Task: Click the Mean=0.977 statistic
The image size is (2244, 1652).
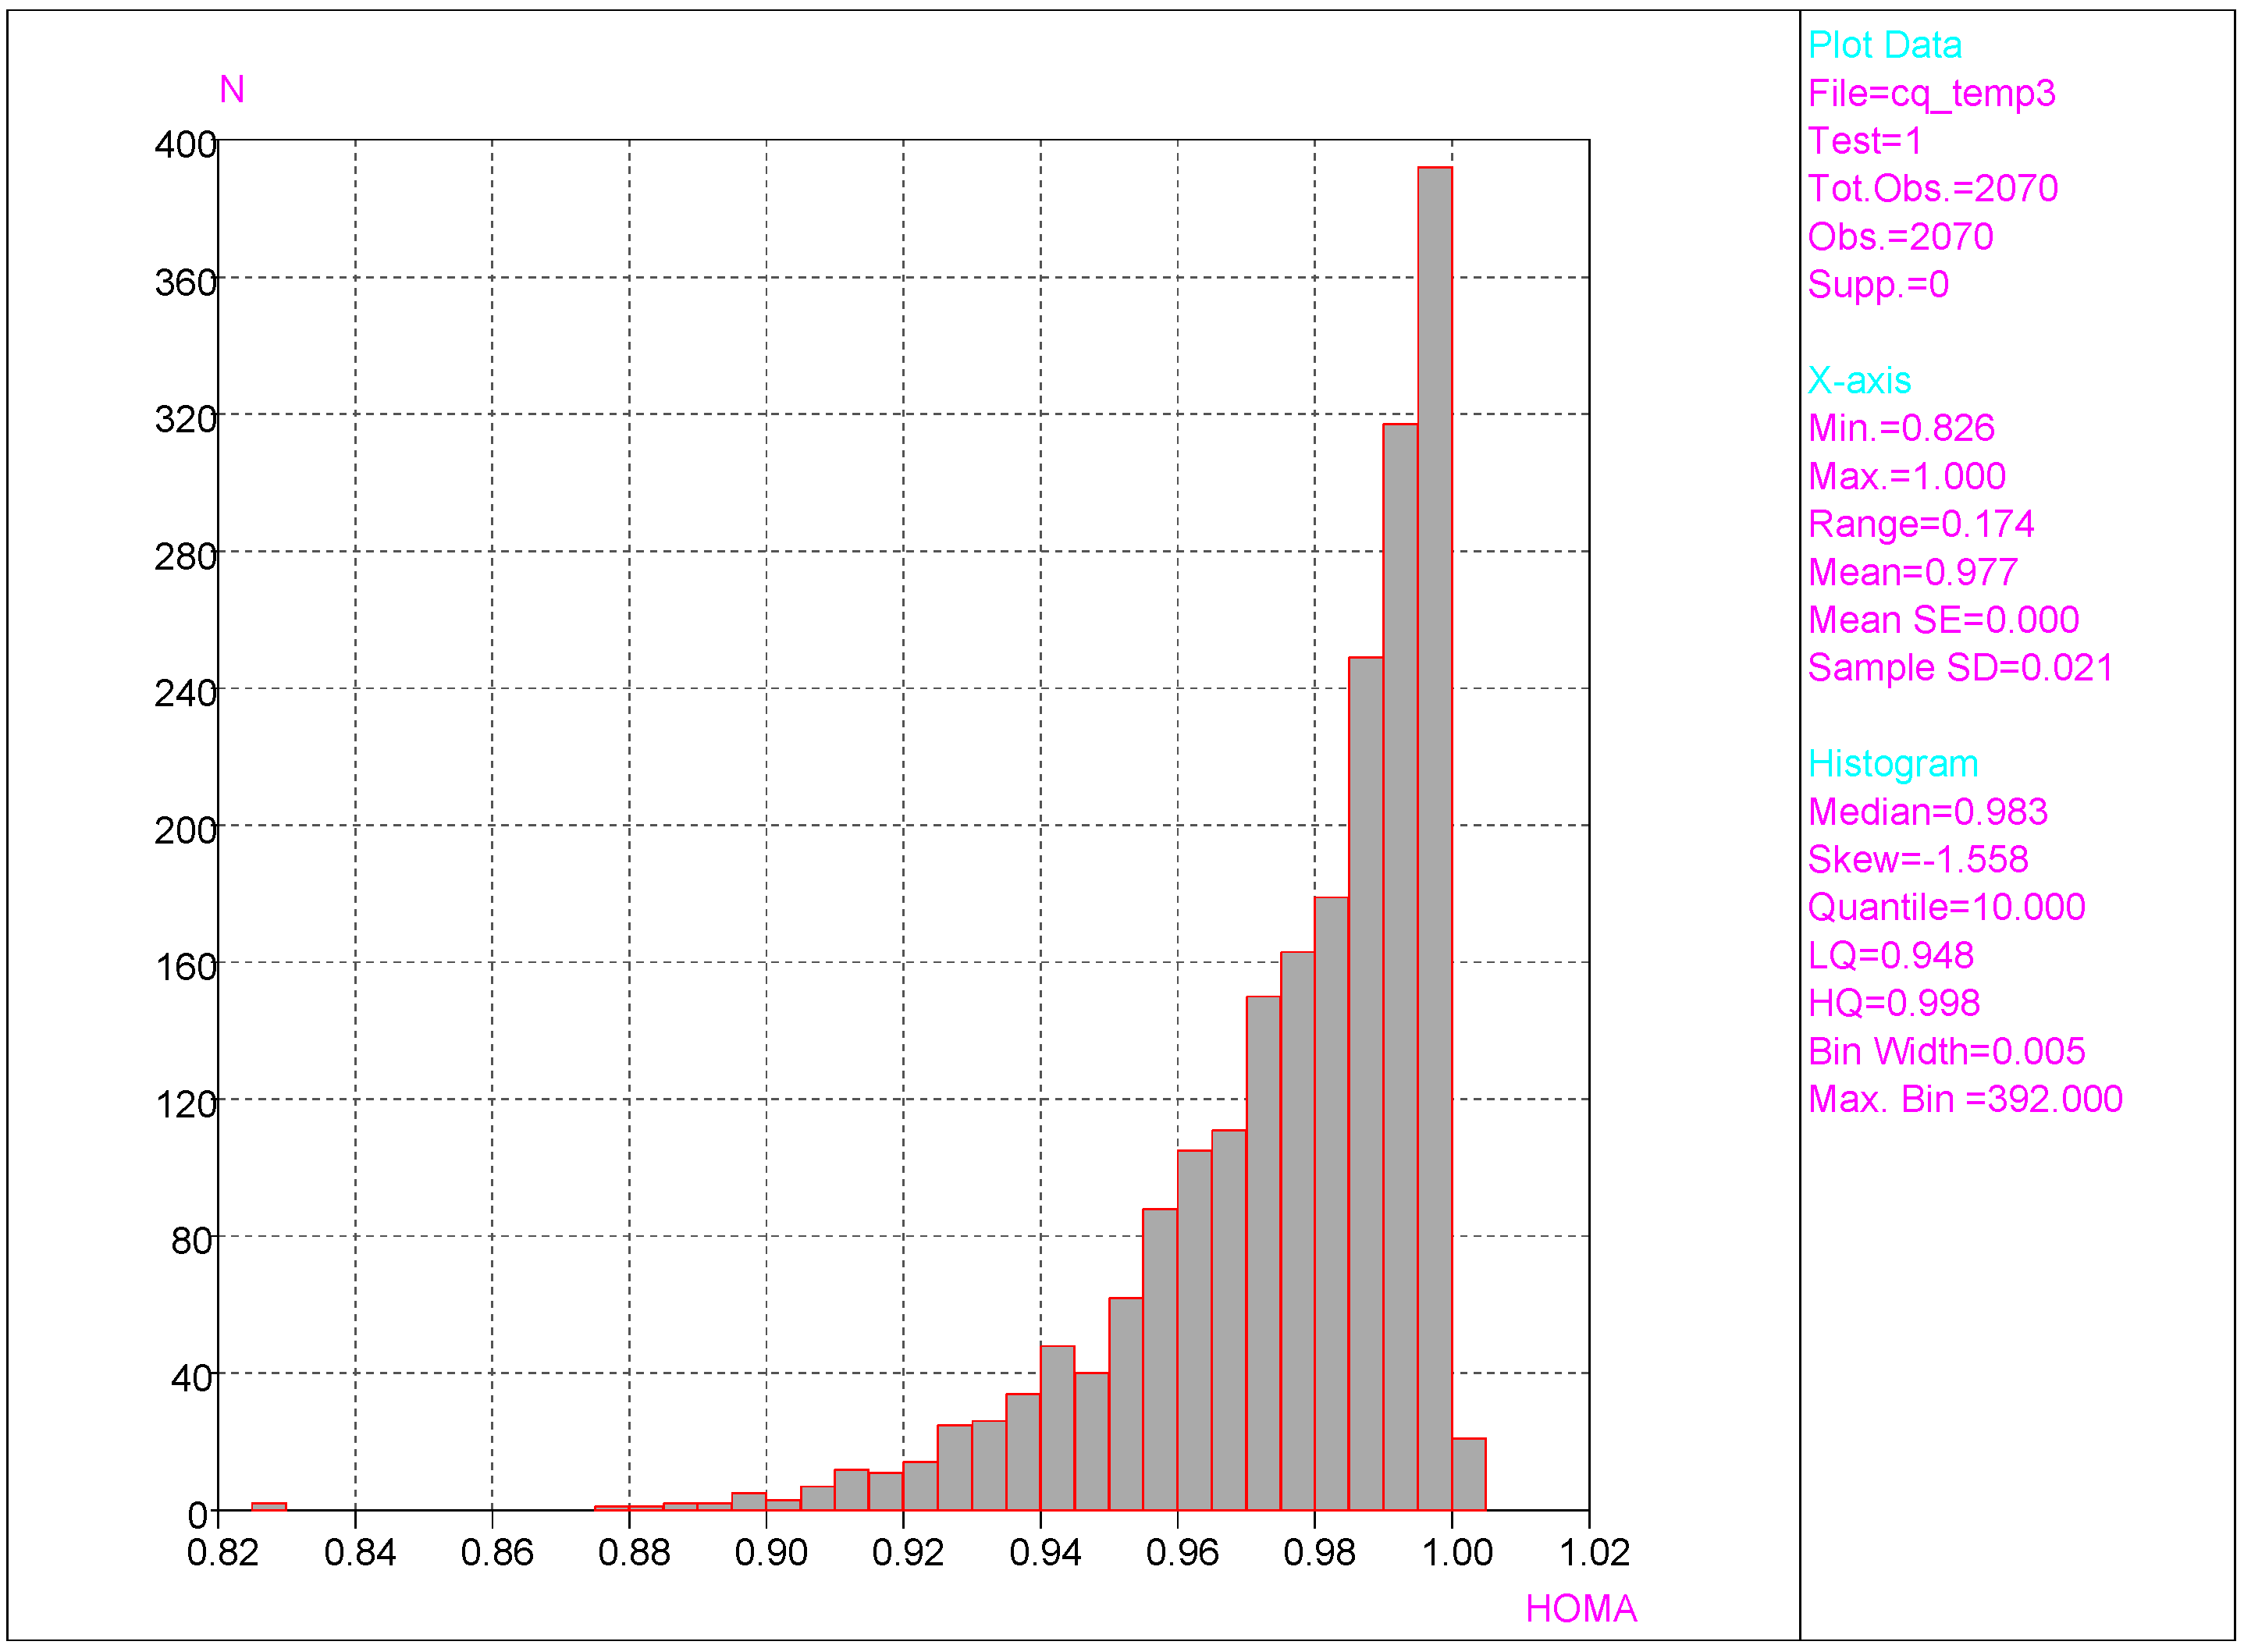Action: (1912, 572)
